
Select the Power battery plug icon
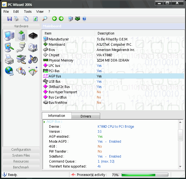(21, 71)
